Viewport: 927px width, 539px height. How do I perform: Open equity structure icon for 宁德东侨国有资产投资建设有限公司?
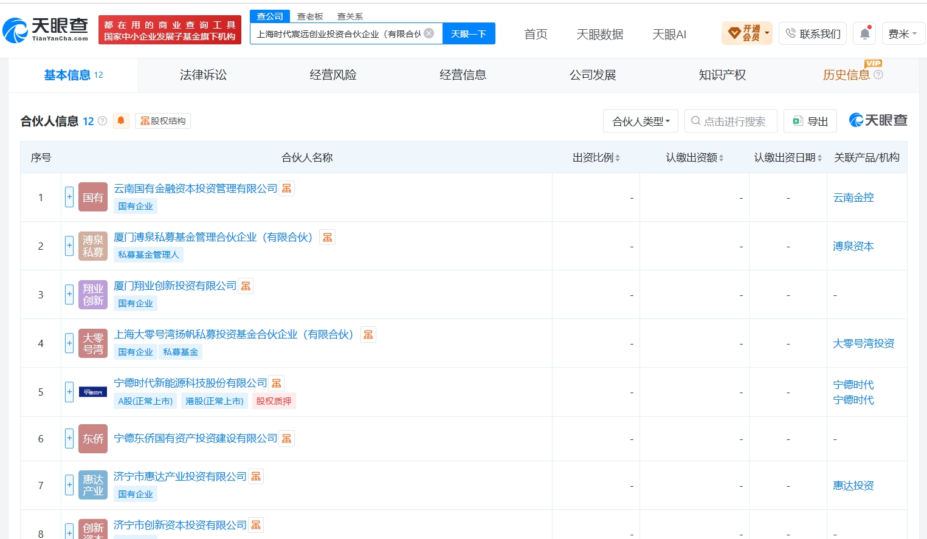click(287, 438)
